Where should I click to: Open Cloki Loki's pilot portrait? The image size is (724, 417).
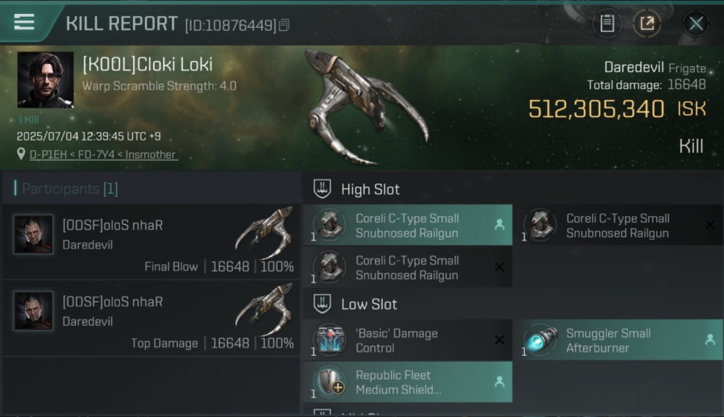click(45, 80)
